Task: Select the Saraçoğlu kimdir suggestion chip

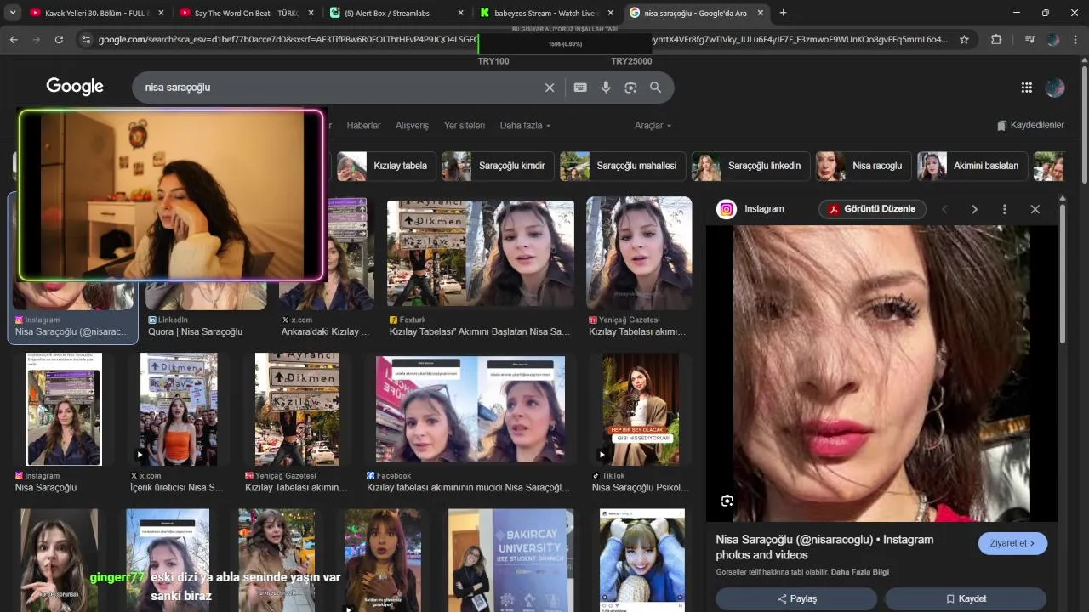Action: (499, 166)
